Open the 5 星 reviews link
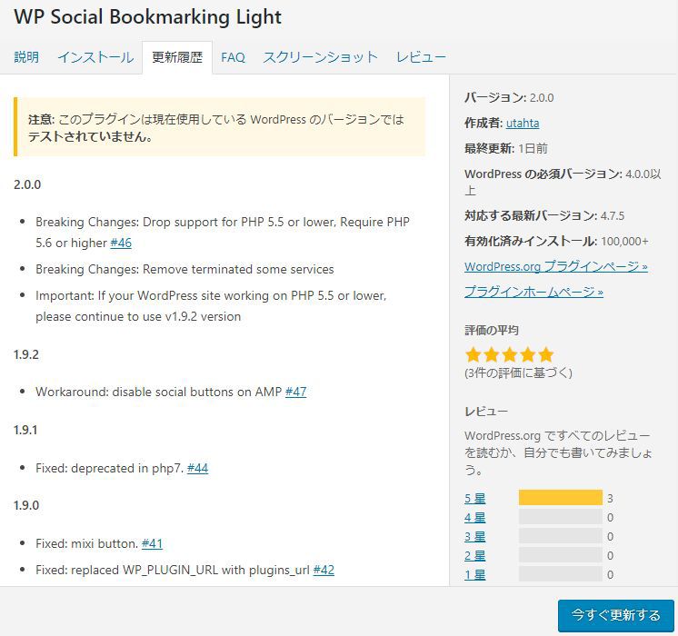This screenshot has width=678, height=636. point(474,499)
